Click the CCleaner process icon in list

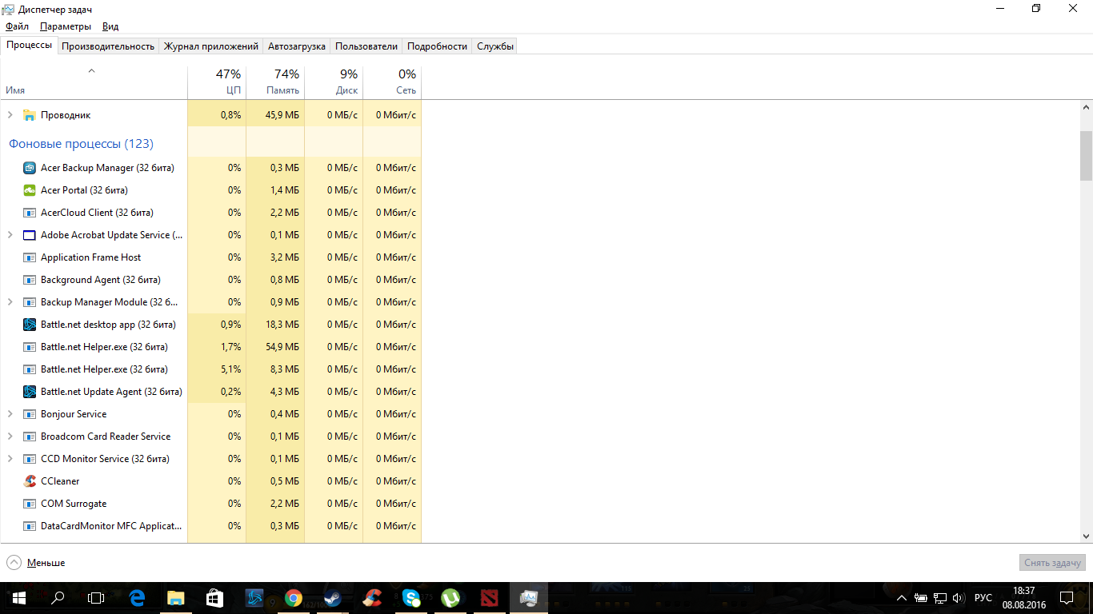tap(30, 481)
